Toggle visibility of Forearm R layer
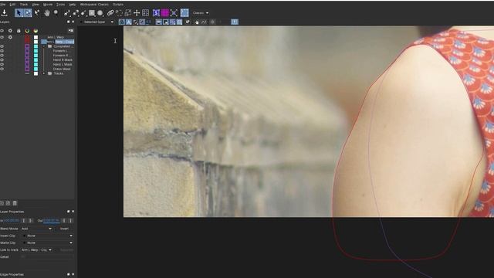This screenshot has width=494, height=278. [2, 55]
